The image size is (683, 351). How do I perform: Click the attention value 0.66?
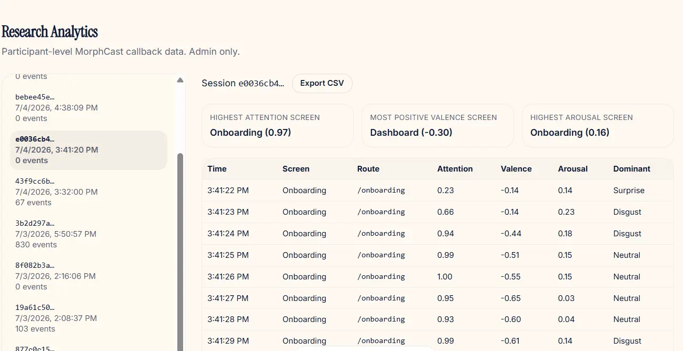click(446, 212)
